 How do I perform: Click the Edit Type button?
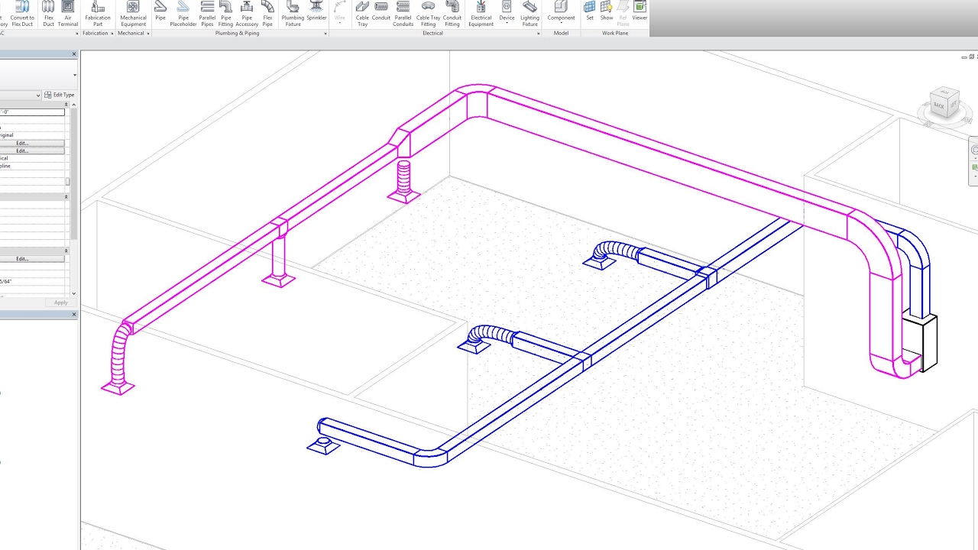coord(59,95)
